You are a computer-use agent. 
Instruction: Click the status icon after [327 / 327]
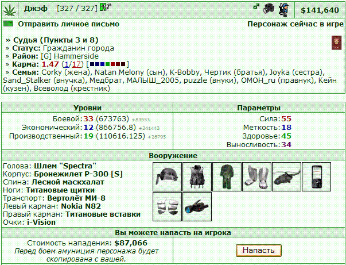point(106,7)
